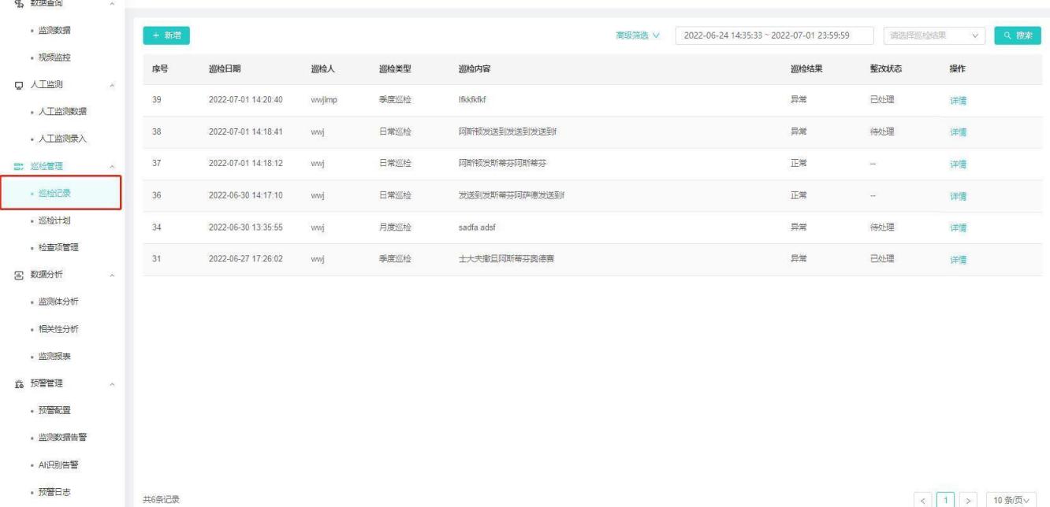Open 详情 for record number 31
Screen dimensions: 1050x507
(958, 261)
